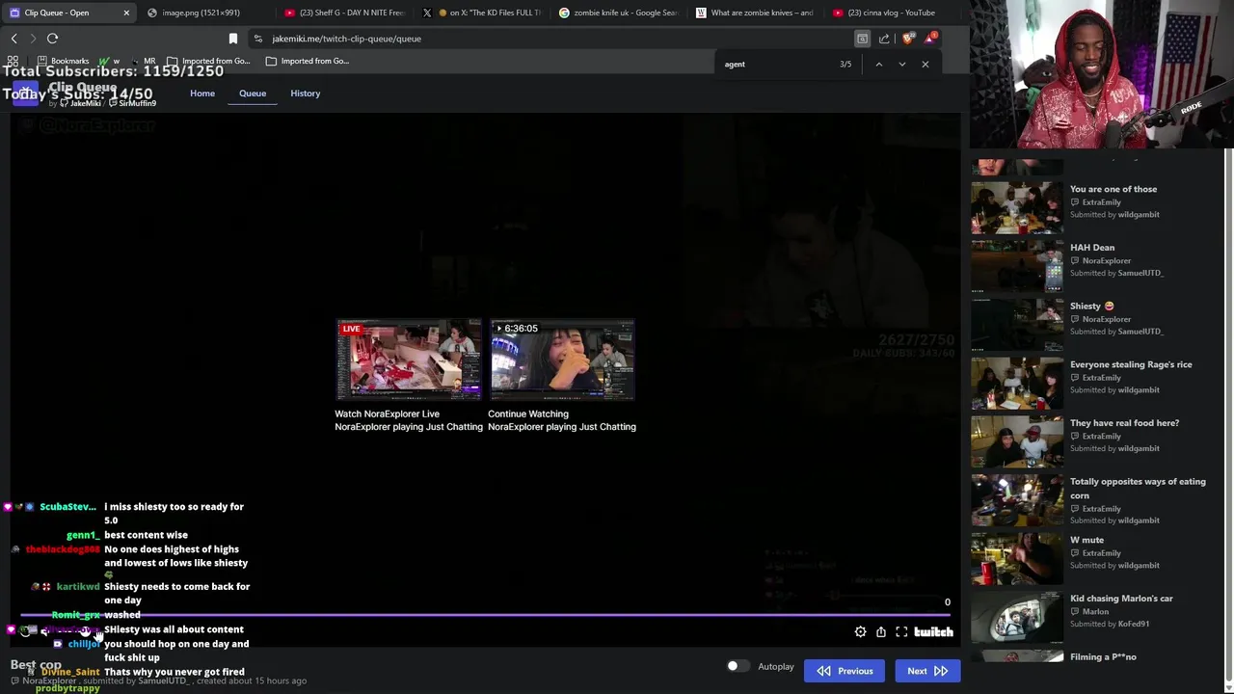Reload the page with the refresh icon

[52, 39]
